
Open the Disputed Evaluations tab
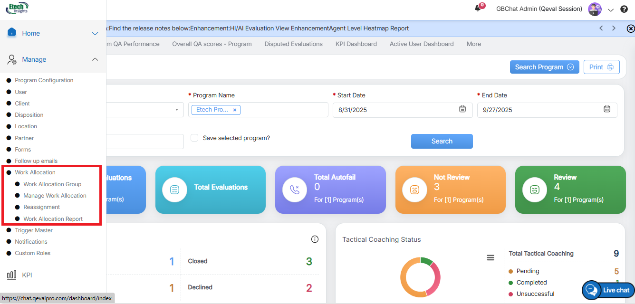293,44
